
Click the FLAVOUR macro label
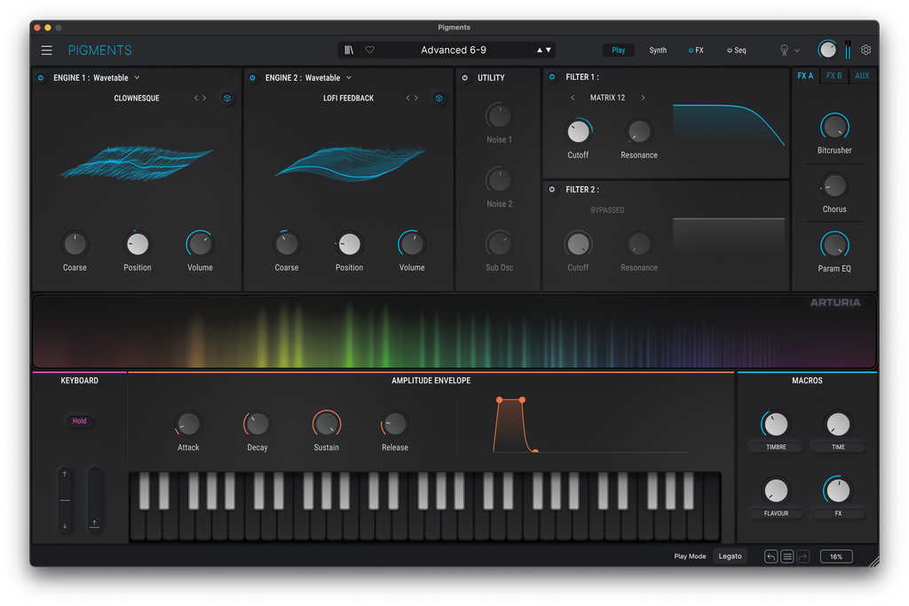[x=776, y=514]
